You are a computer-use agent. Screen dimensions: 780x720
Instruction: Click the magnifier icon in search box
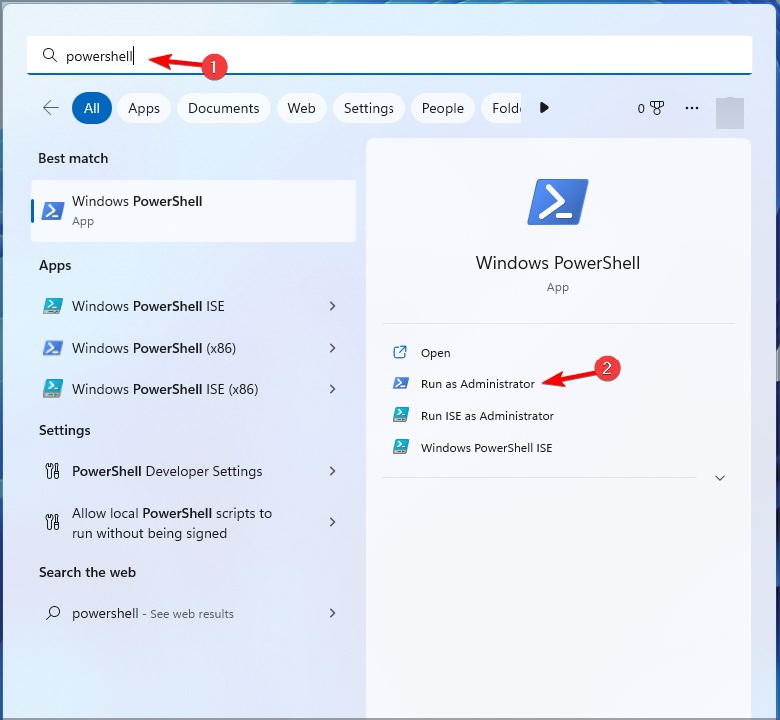point(49,55)
